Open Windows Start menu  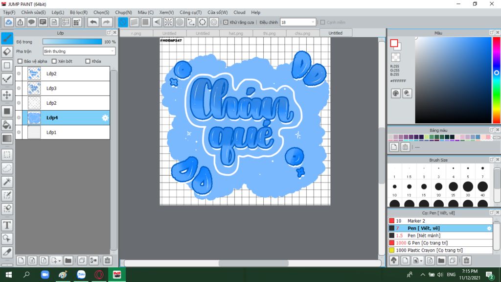click(9, 275)
